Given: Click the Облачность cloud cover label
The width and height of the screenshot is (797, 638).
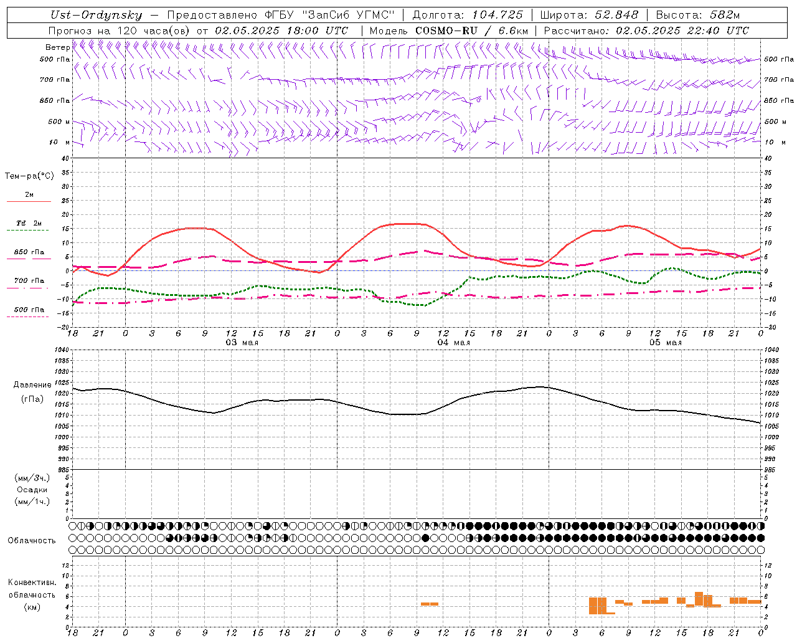Looking at the screenshot, I should 32,540.
